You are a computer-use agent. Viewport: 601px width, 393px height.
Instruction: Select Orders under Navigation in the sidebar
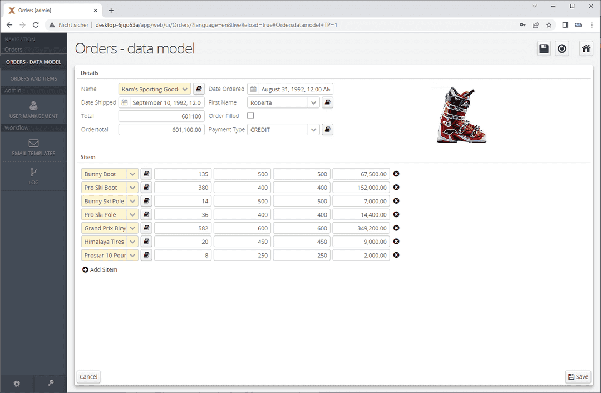13,50
